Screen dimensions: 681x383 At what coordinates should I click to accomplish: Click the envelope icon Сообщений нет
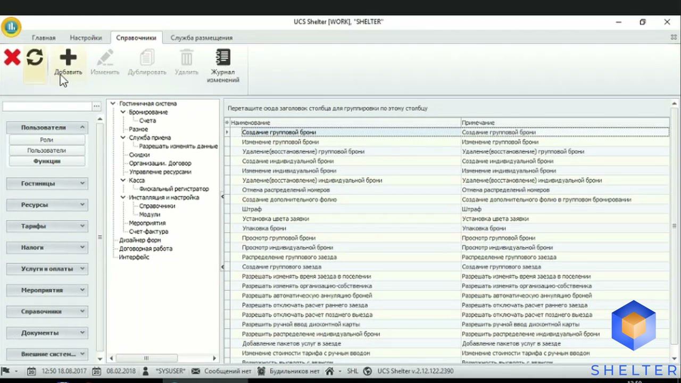coord(196,371)
